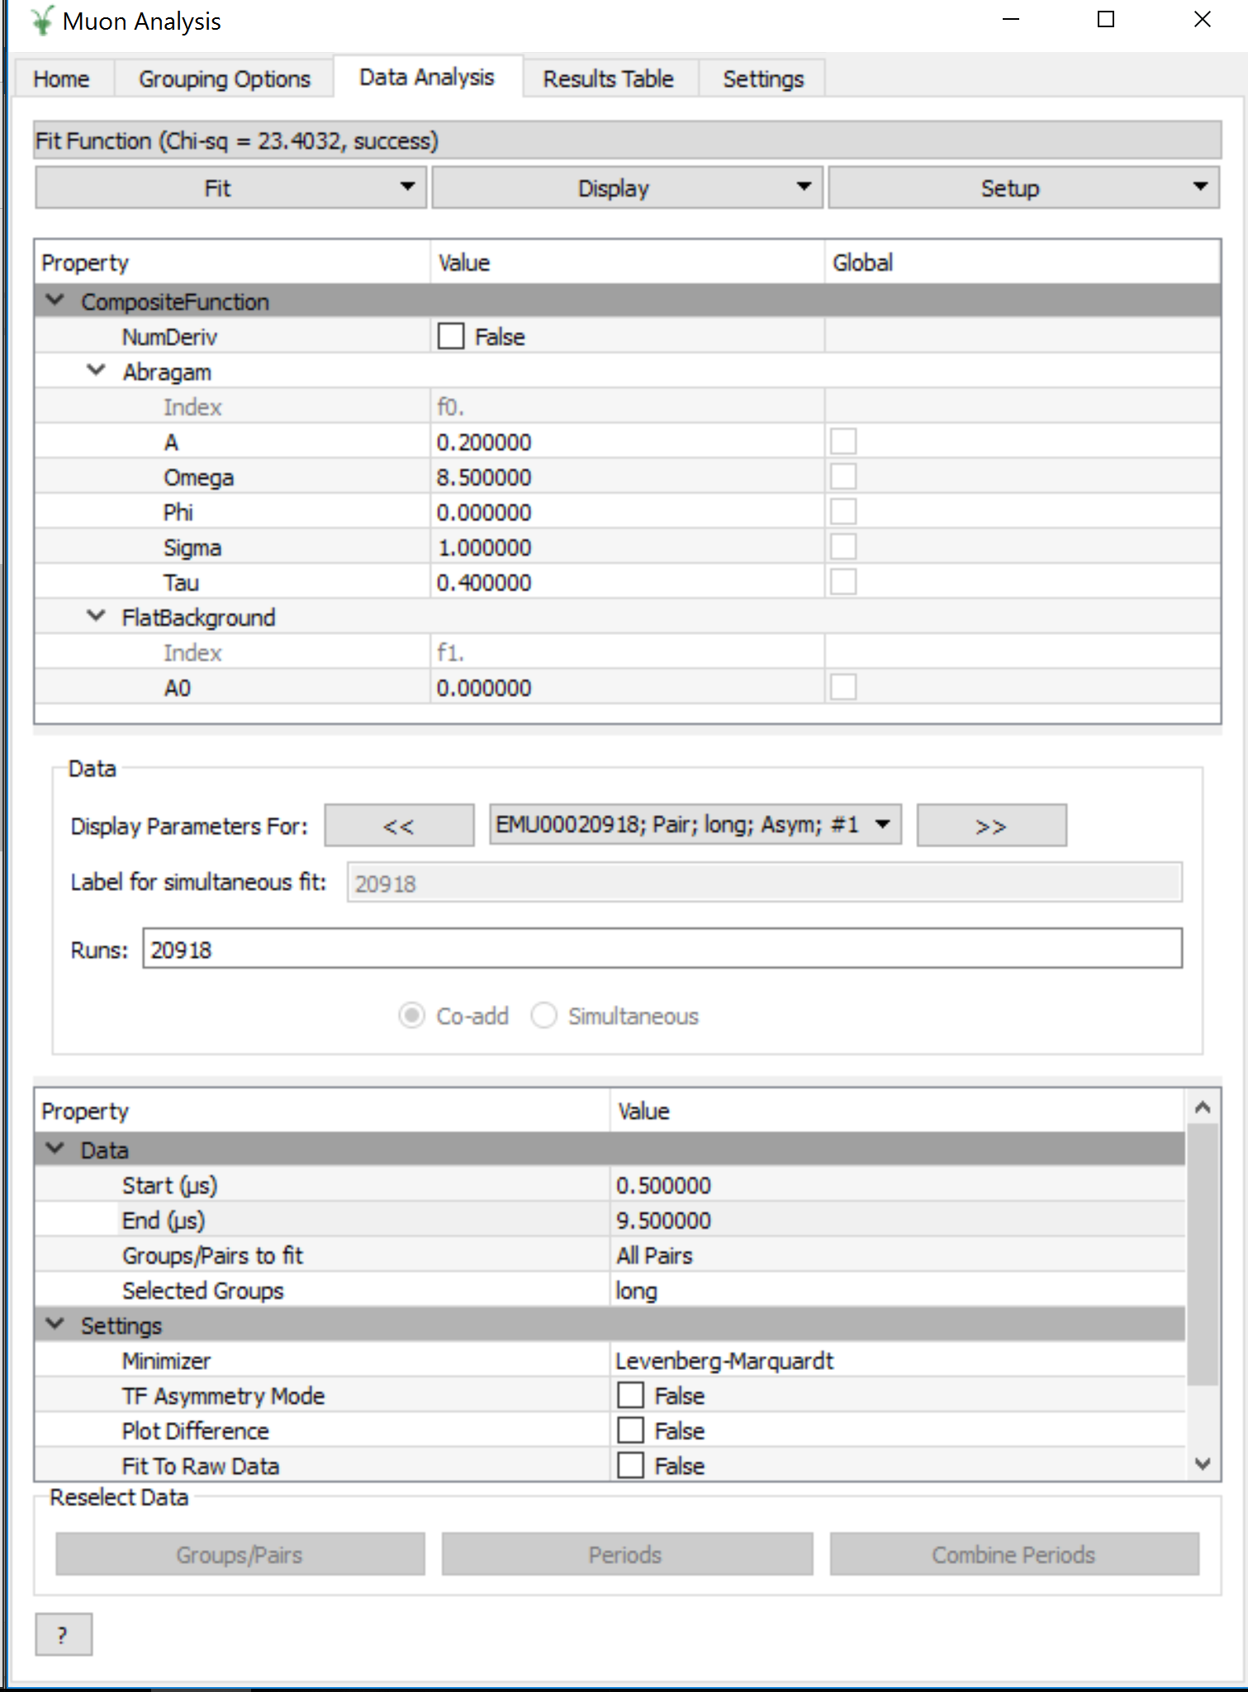This screenshot has width=1248, height=1692.
Task: Open the dataset selector combo box
Action: pyautogui.click(x=694, y=825)
